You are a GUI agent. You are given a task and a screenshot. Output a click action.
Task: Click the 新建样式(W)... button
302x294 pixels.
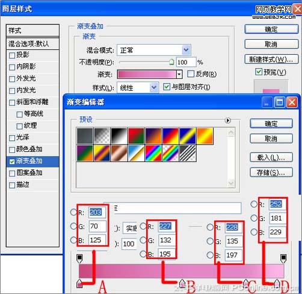(271, 59)
